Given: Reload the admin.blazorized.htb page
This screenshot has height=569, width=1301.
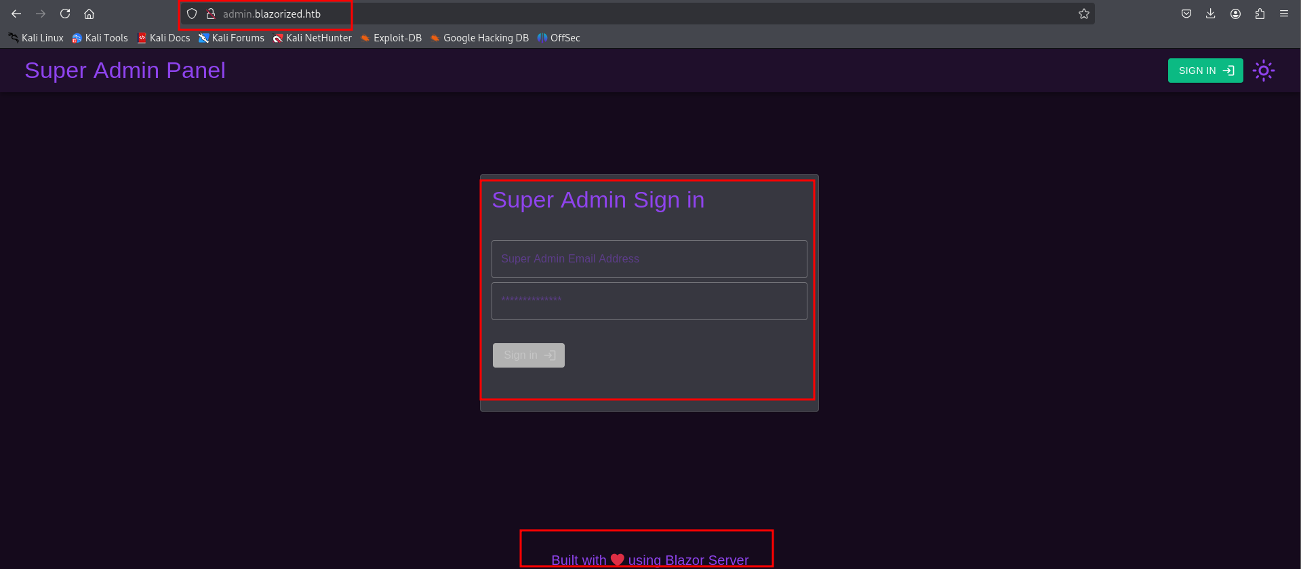Looking at the screenshot, I should 65,14.
